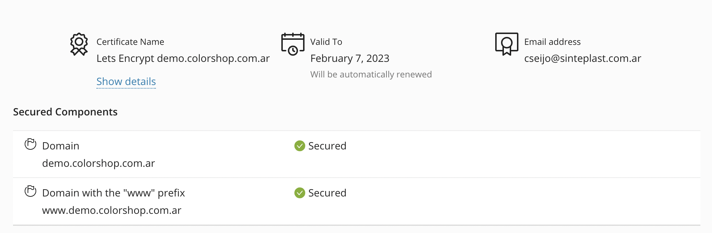Viewport: 712px width, 233px height.
Task: Click green checkmark for www prefix Secured
Action: 299,193
